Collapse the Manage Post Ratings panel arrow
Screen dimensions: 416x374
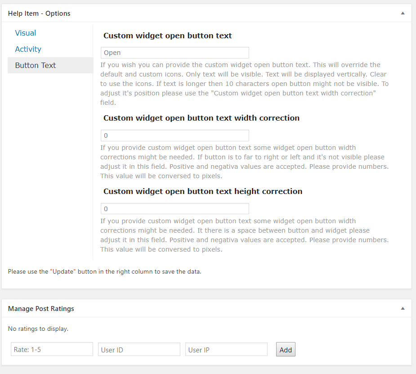[403, 309]
